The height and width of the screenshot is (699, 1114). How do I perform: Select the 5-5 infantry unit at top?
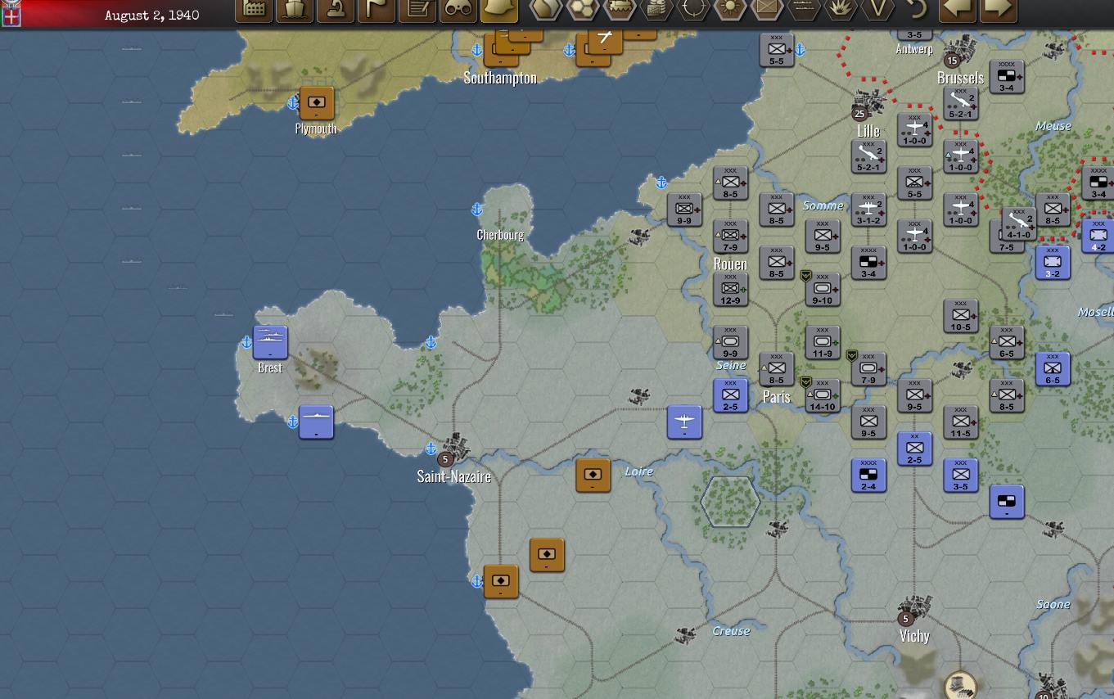[777, 49]
